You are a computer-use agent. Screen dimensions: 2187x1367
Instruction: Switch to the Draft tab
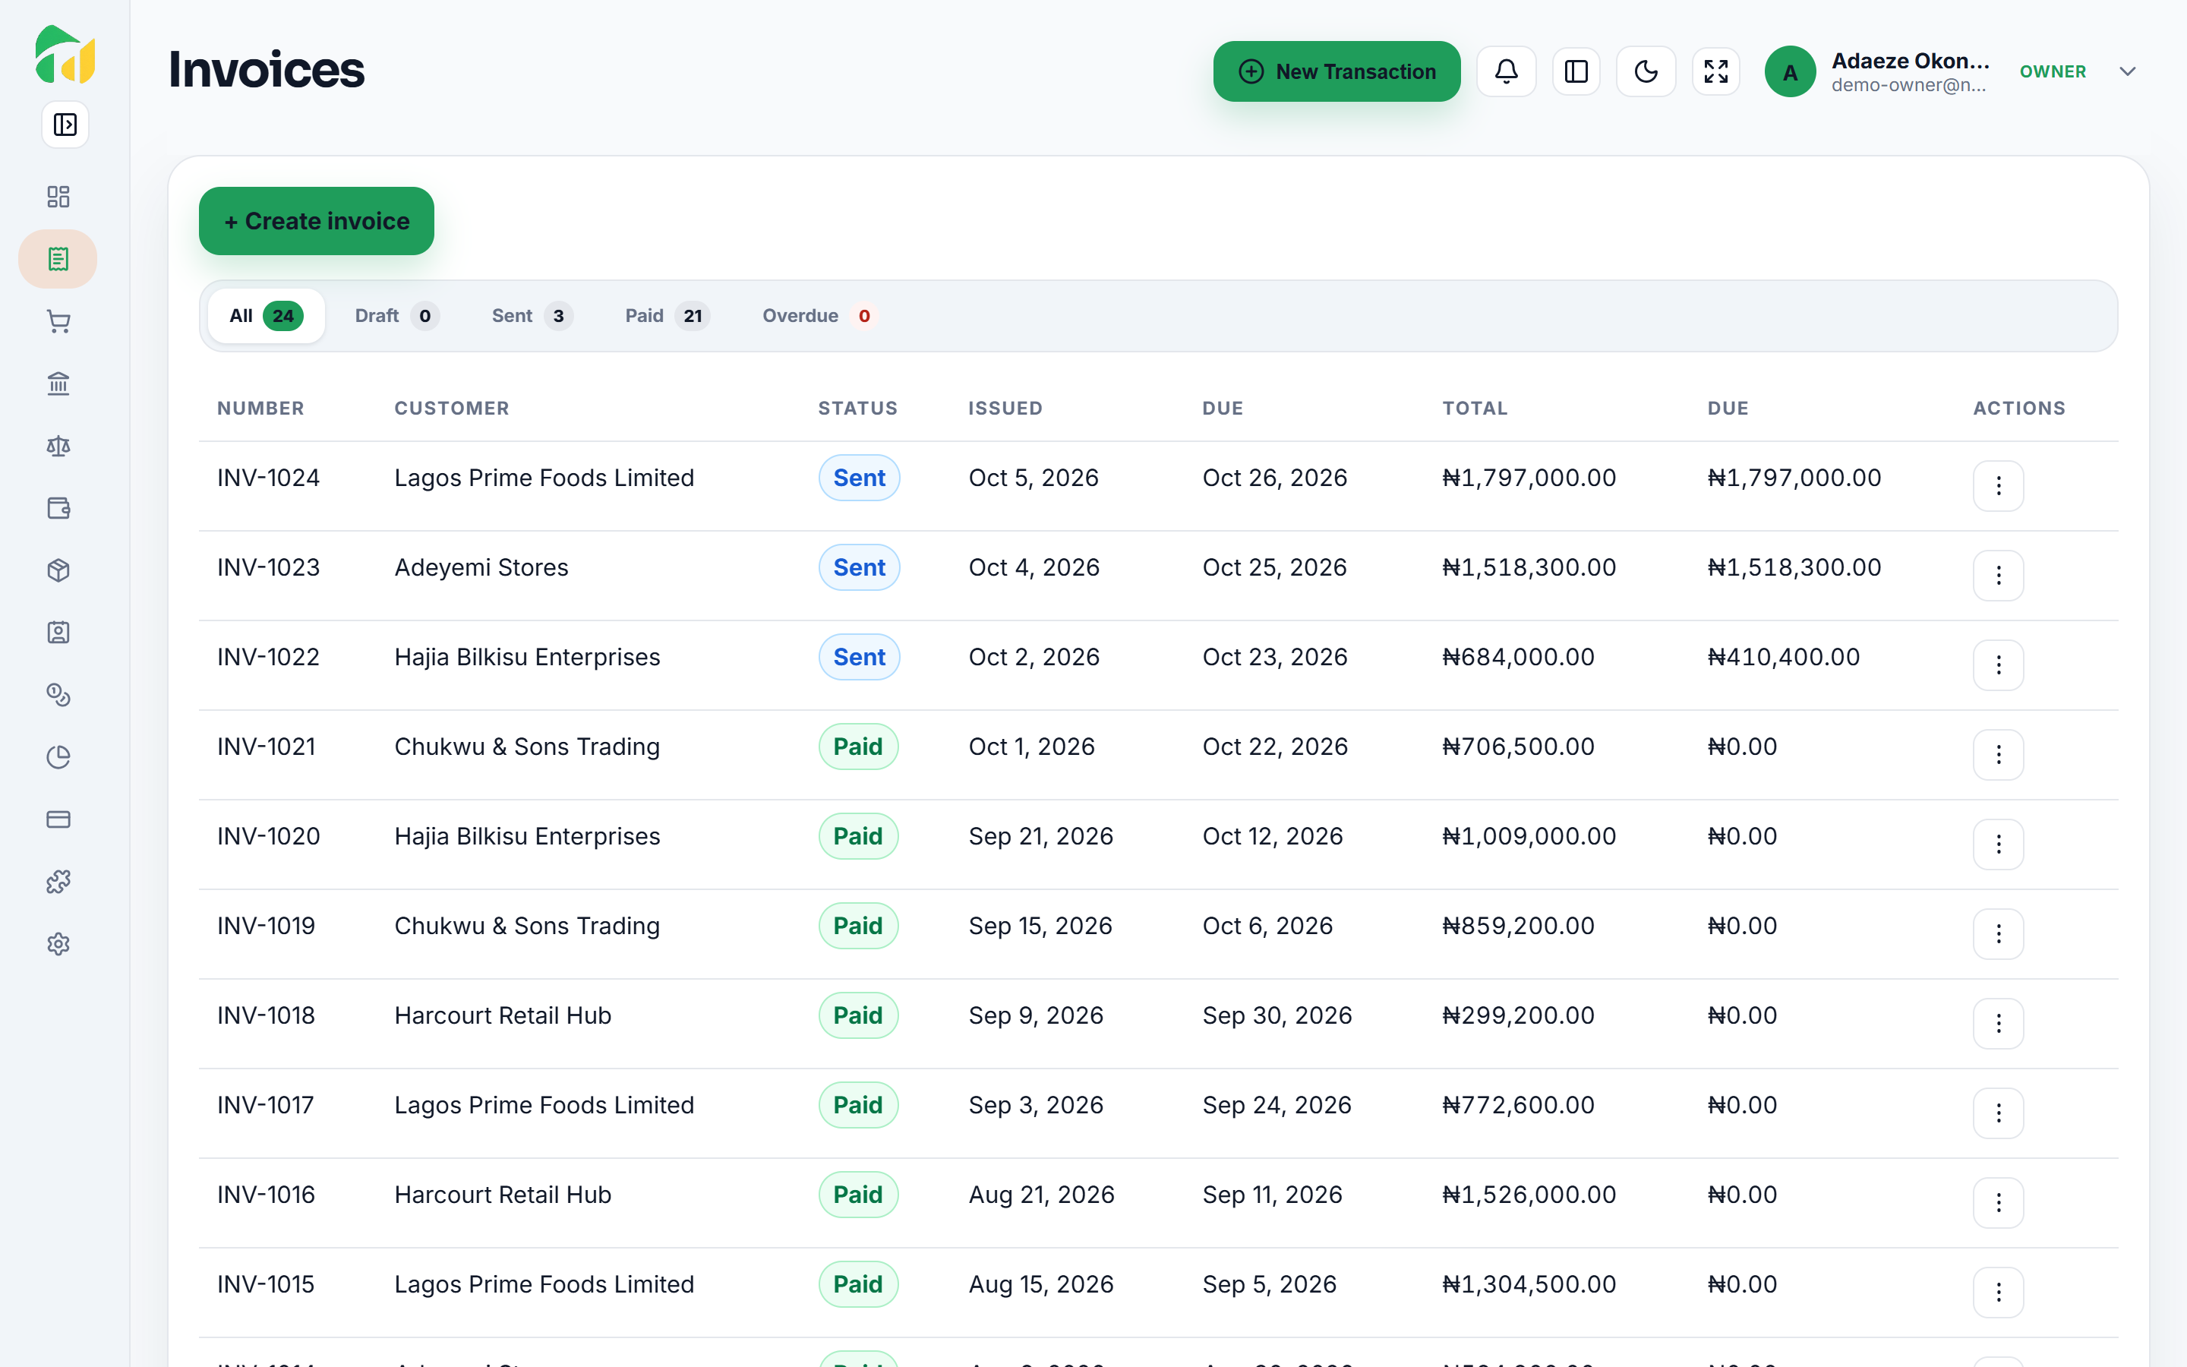396,315
